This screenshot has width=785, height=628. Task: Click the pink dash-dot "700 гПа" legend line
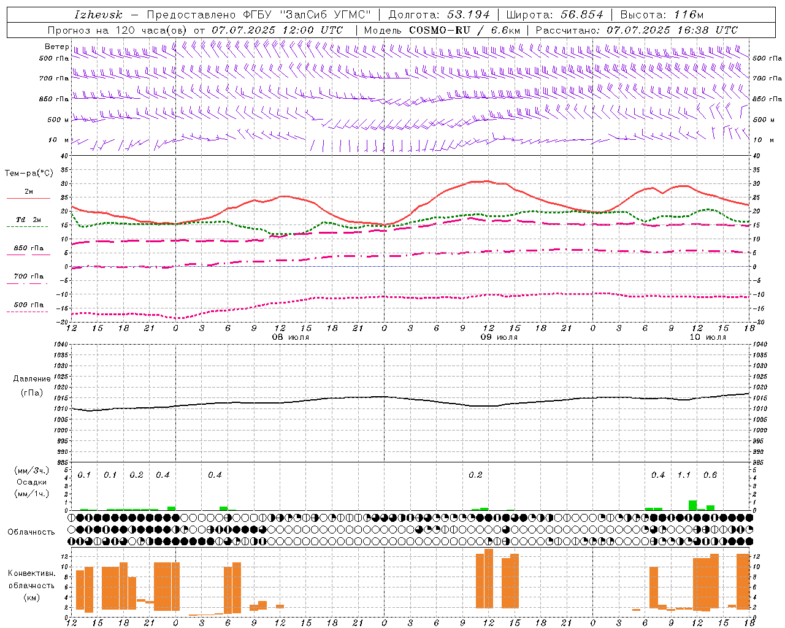click(28, 283)
